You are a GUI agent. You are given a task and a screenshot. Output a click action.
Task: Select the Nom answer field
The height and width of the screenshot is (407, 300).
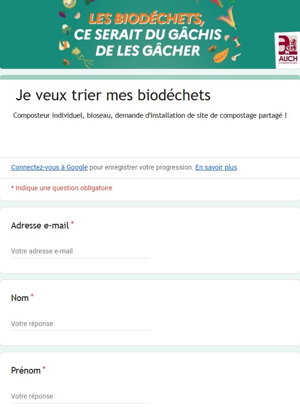coord(80,324)
